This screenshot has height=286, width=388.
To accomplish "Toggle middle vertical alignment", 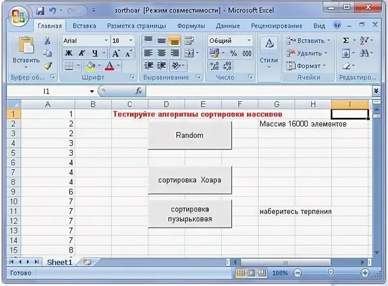I will pos(161,40).
